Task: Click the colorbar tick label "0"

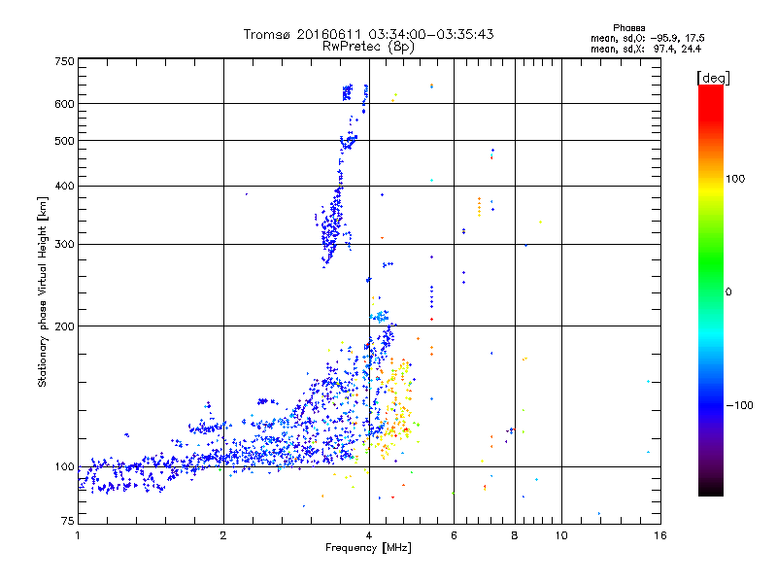Action: [727, 291]
